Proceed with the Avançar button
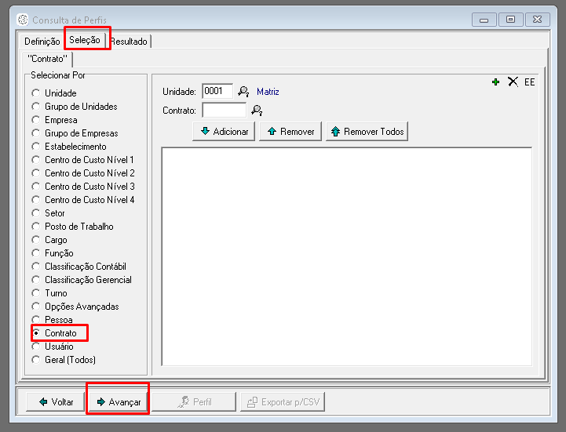 coord(118,402)
